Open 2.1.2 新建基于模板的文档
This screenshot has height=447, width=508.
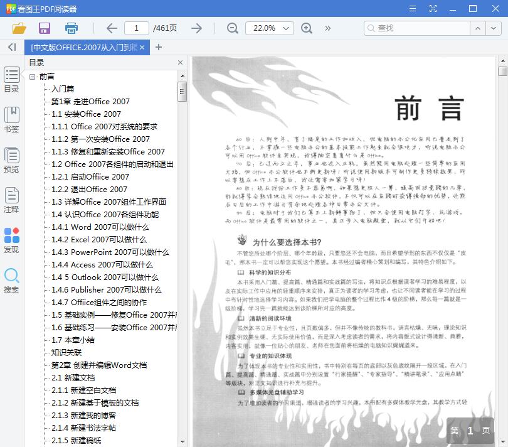pos(95,403)
